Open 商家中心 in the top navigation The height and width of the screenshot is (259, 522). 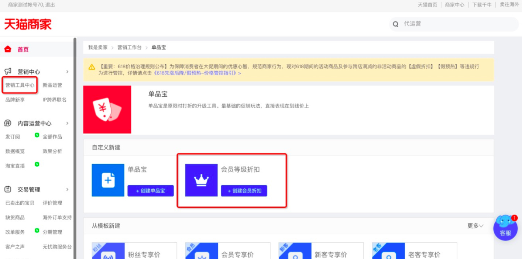pos(455,5)
